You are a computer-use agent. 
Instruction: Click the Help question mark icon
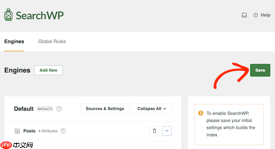point(255,15)
